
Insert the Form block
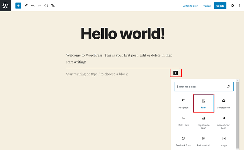click(x=203, y=103)
